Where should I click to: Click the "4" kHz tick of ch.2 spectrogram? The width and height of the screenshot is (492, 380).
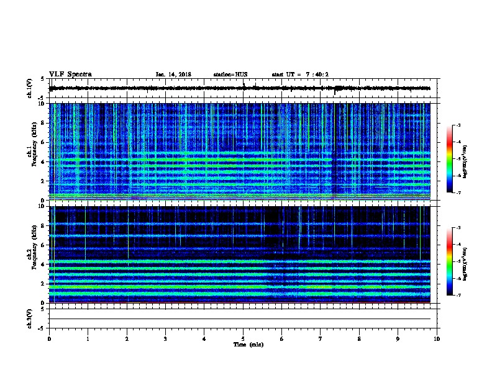point(44,265)
